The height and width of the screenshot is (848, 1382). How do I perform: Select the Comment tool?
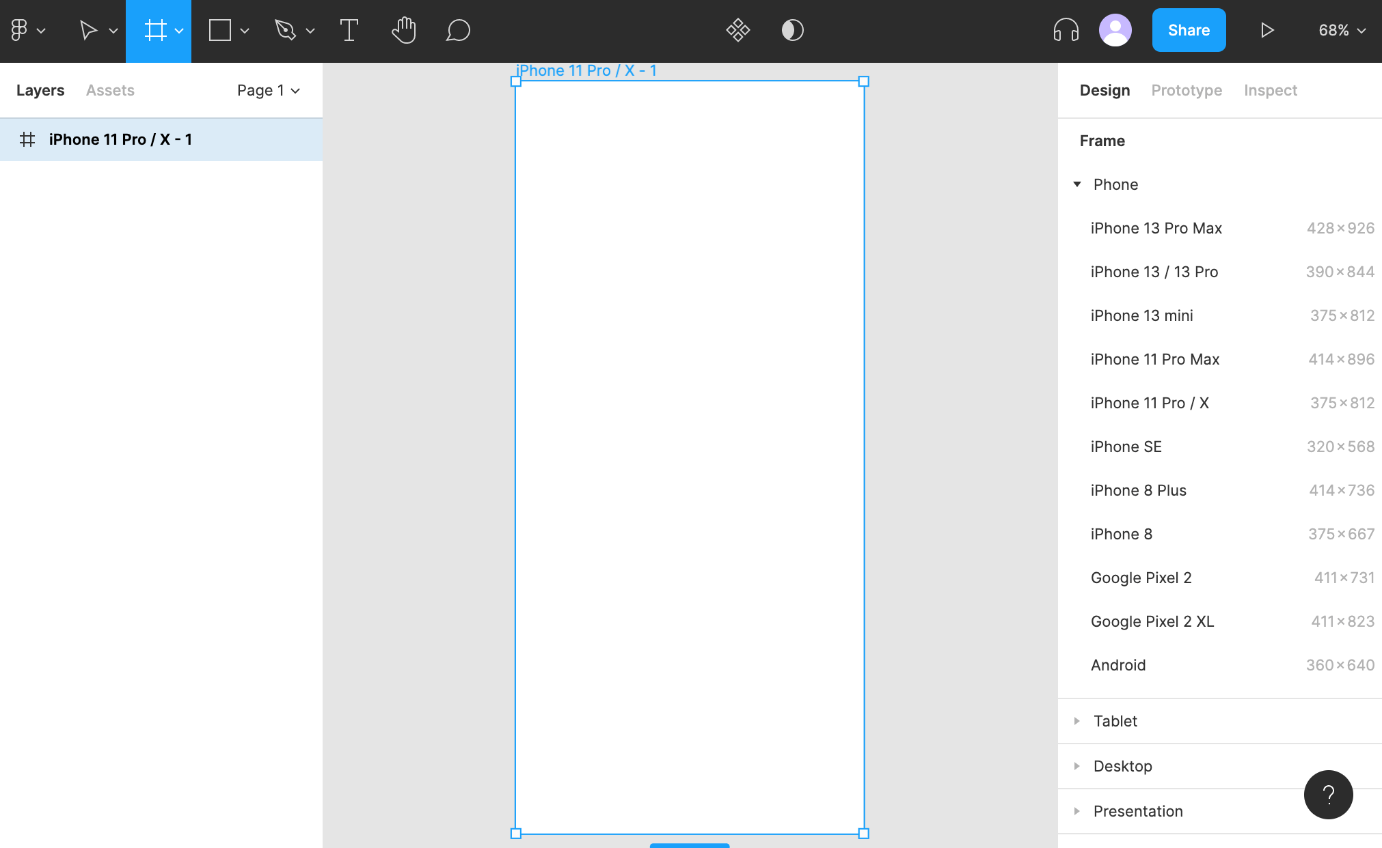coord(458,30)
